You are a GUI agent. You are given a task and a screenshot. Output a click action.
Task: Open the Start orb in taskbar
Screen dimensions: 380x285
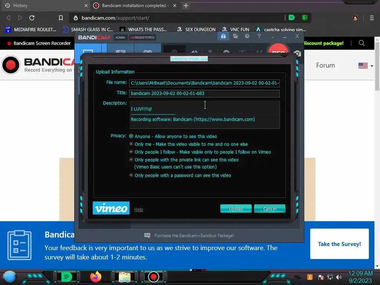click(10, 277)
